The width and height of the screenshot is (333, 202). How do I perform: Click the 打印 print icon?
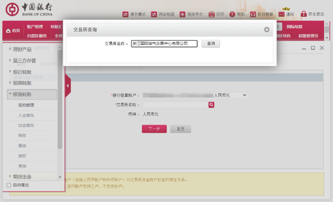coord(211,14)
